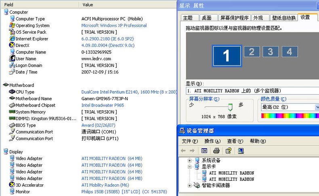The width and height of the screenshot is (319, 196).
Task: Open the DualCore Intel Pentium E2140 link
Action: coord(129,92)
